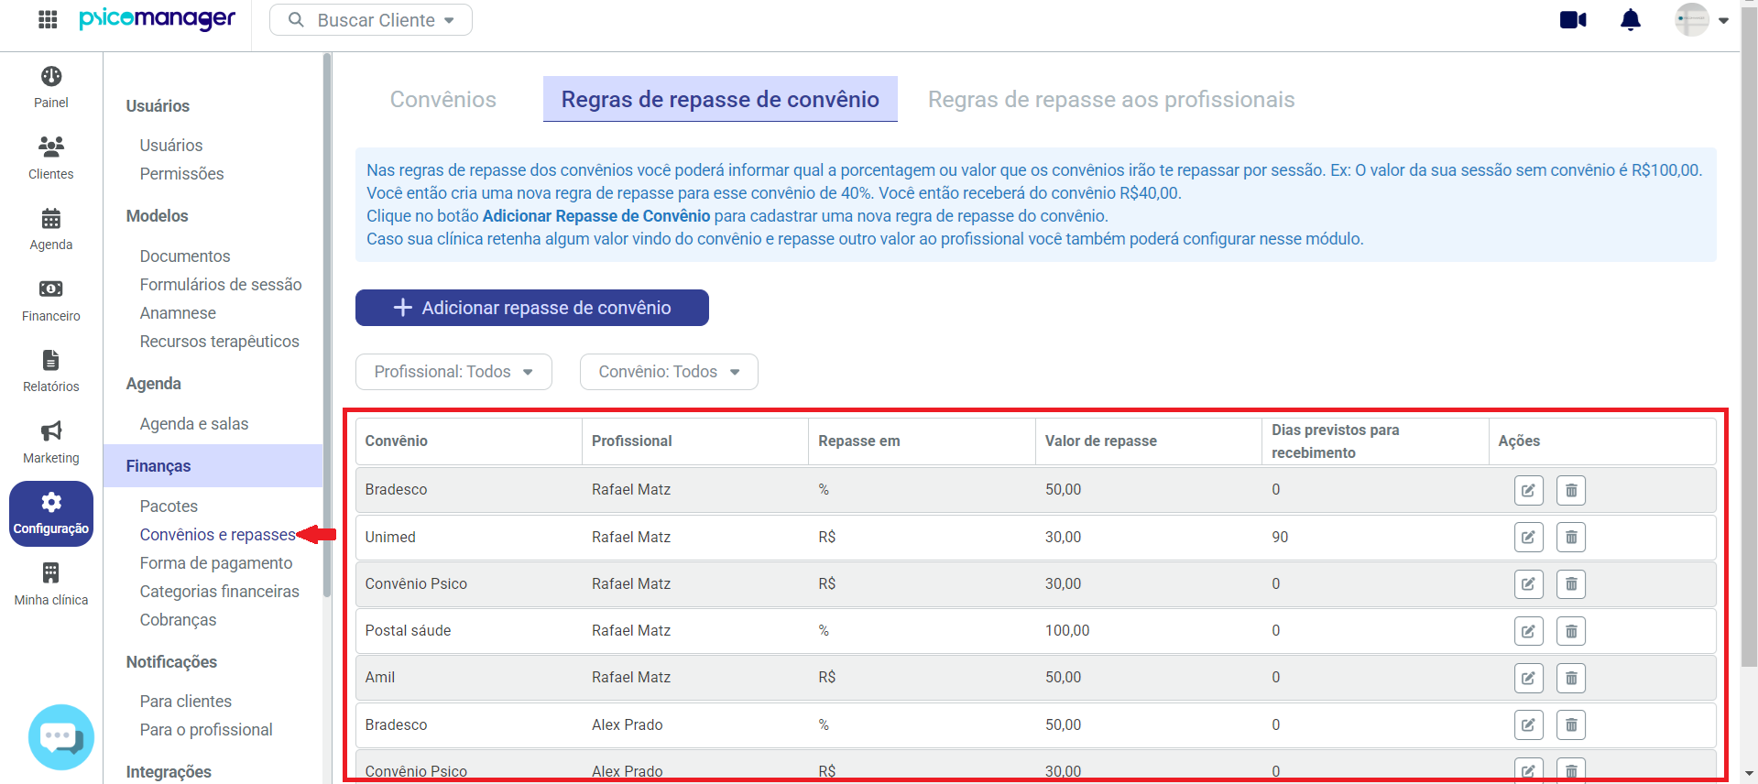This screenshot has height=784, width=1758.
Task: Edit the Unimed repasse rule
Action: click(x=1529, y=538)
